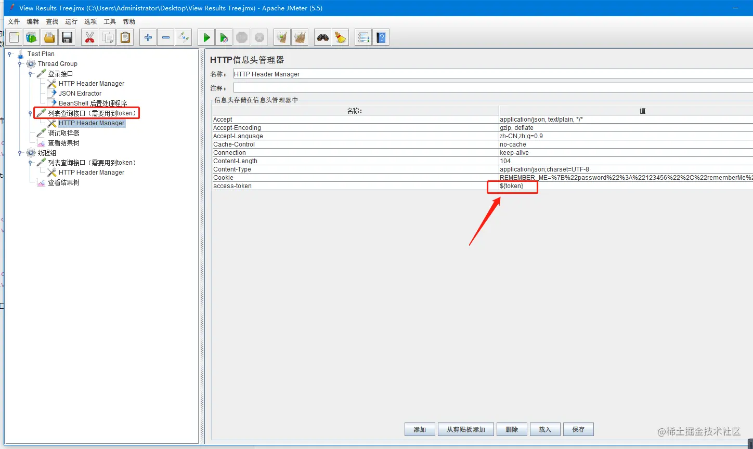Open the 帮助 menu
The image size is (753, 449).
[129, 22]
